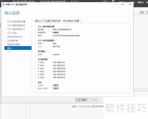Select the iSCSI 虚拟磁盘大小 step
This screenshot has width=148, height=119.
pyautogui.click(x=16, y=29)
